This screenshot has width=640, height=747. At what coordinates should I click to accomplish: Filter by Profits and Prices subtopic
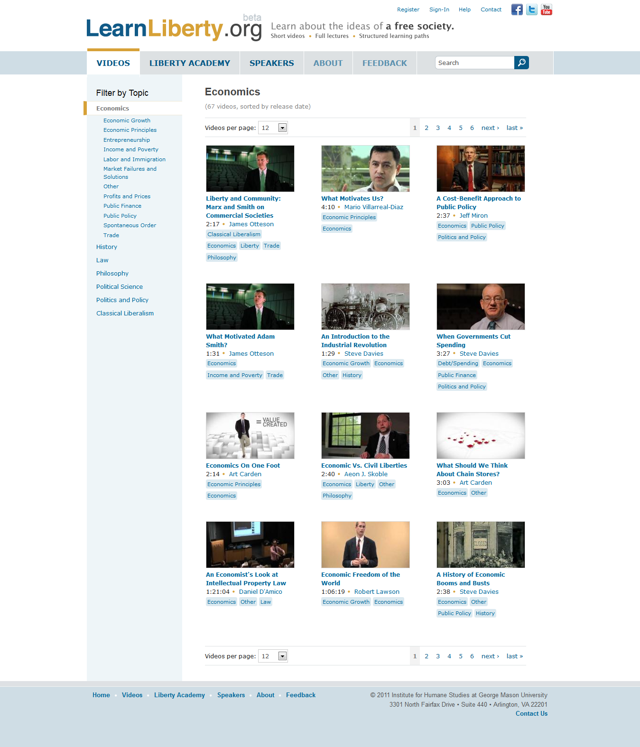coord(127,196)
